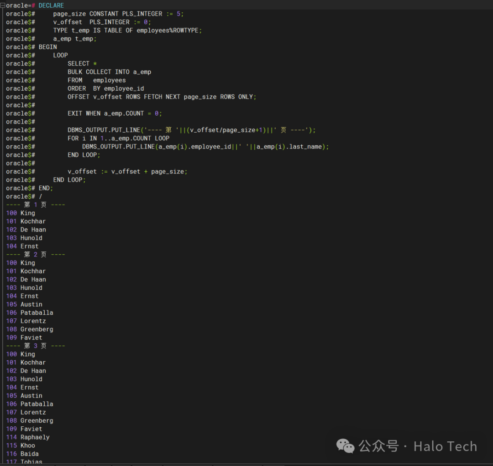Screen dimensions: 493x466
Task: Click the 'v_offset PLS_INTEGER := 0;' declaration
Action: click(102, 22)
